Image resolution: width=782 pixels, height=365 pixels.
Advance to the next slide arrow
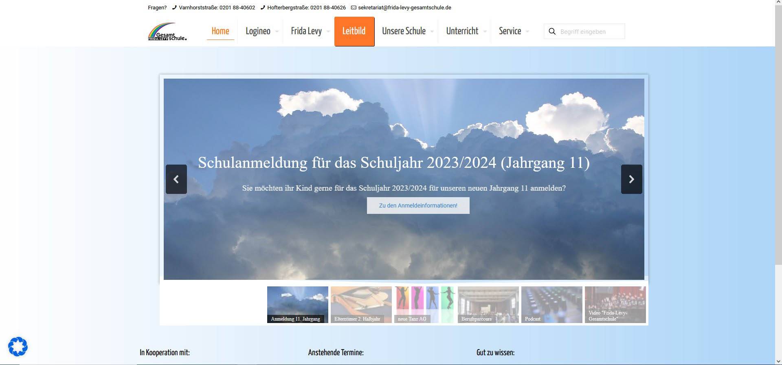631,179
